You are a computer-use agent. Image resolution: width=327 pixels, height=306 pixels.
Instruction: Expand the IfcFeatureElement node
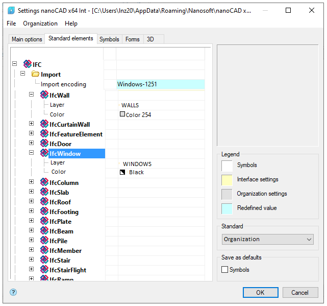pos(31,133)
